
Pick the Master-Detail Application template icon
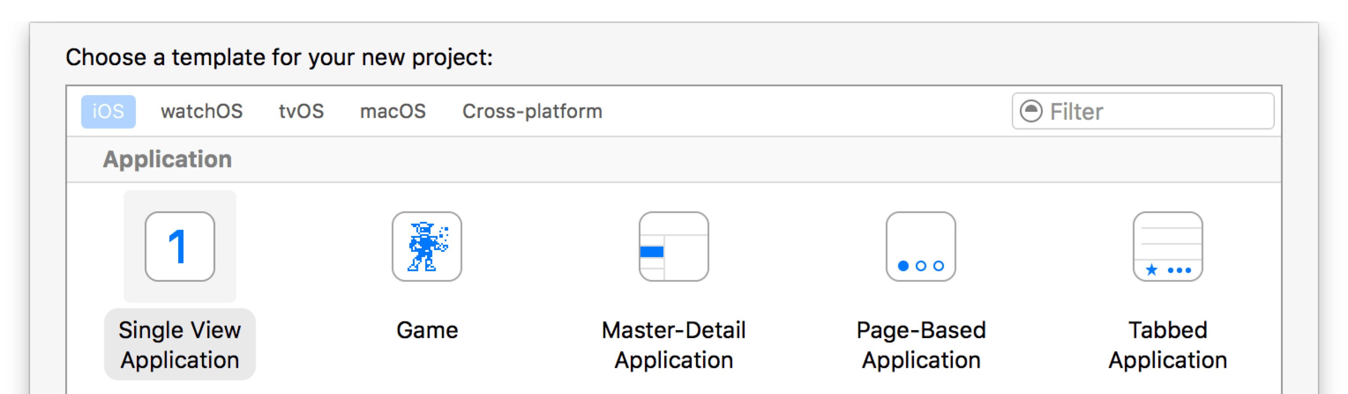(674, 246)
